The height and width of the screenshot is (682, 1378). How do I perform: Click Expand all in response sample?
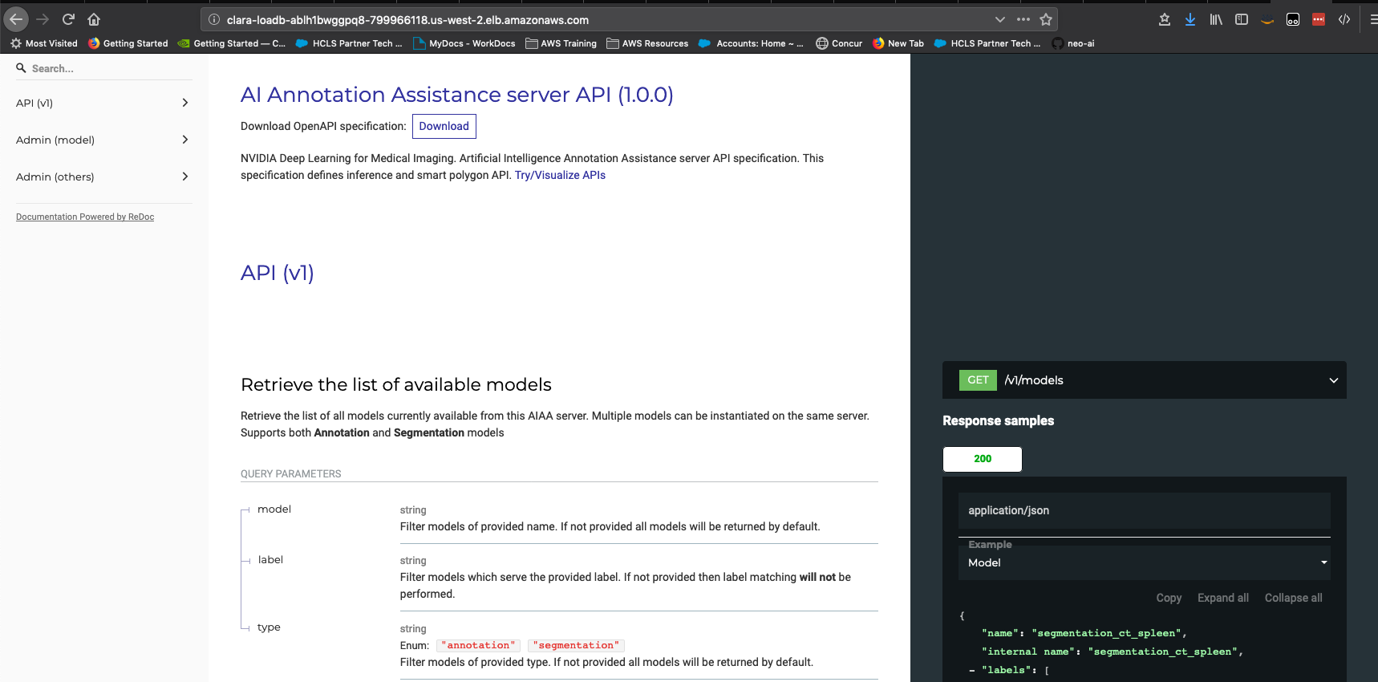(1223, 598)
